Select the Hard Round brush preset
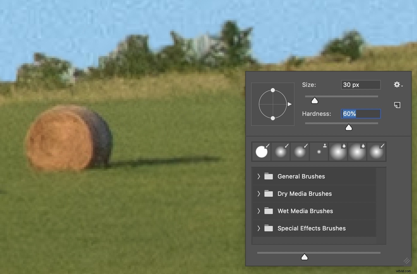 [x=261, y=151]
